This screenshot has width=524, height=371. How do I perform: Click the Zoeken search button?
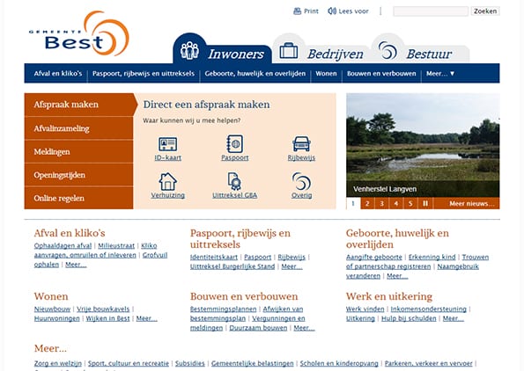coord(485,11)
